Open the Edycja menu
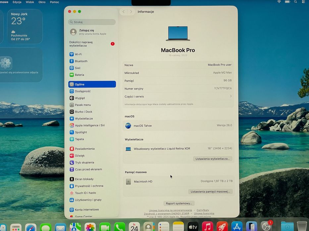Image resolution: width=309 pixels, height=231 pixels. point(17,2)
